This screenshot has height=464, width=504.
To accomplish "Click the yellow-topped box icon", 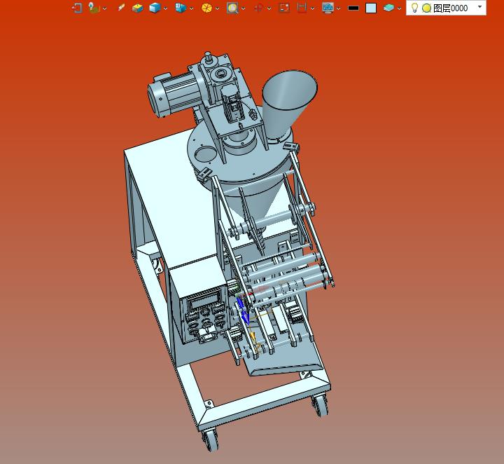I will pos(138,8).
